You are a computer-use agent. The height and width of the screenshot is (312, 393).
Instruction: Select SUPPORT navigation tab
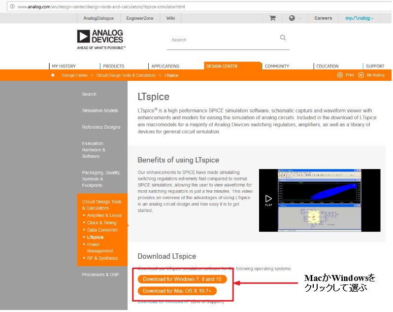coord(375,66)
